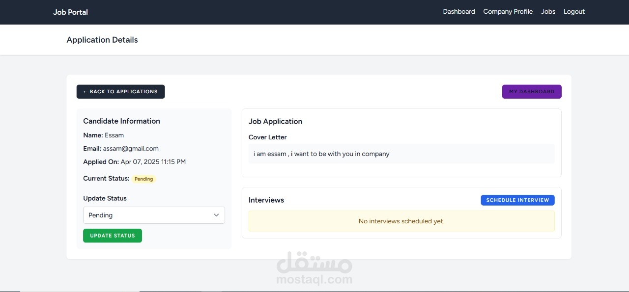Viewport: 629px width, 292px height.
Task: Submit with the green Update Status button
Action: pos(113,236)
